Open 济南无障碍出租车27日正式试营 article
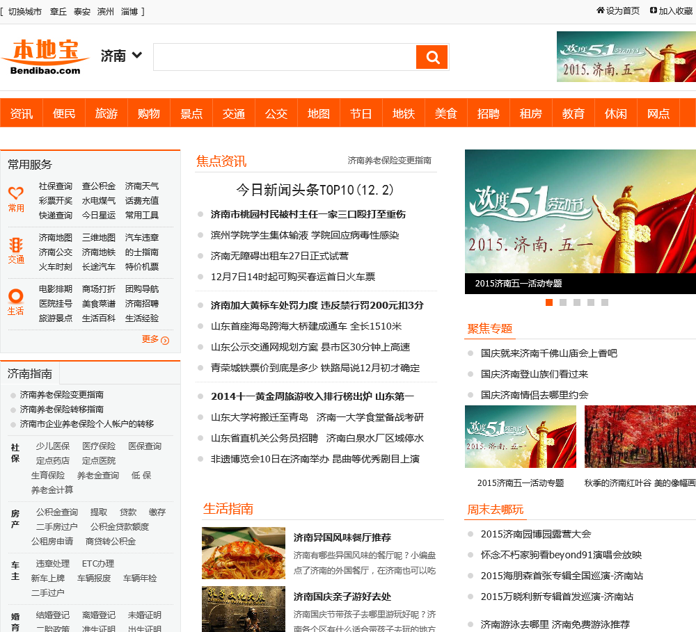Image resolution: width=696 pixels, height=632 pixels. pos(280,256)
